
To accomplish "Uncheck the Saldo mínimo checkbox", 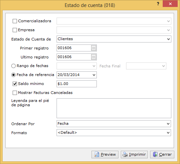I will tap(15, 84).
